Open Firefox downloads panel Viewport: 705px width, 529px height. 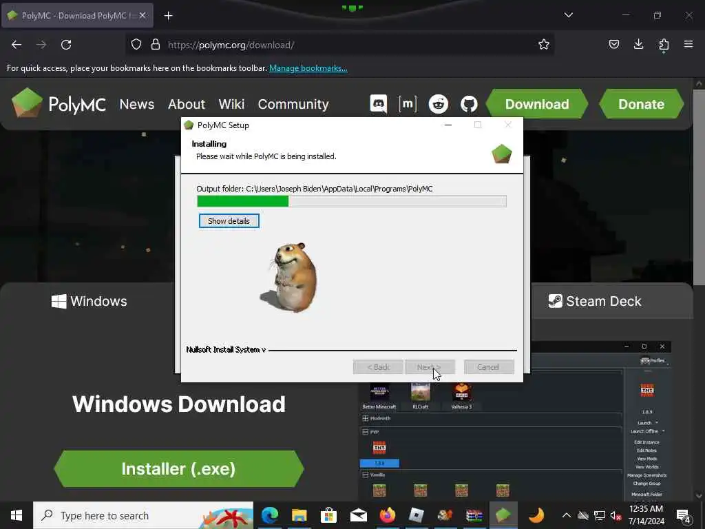point(638,44)
